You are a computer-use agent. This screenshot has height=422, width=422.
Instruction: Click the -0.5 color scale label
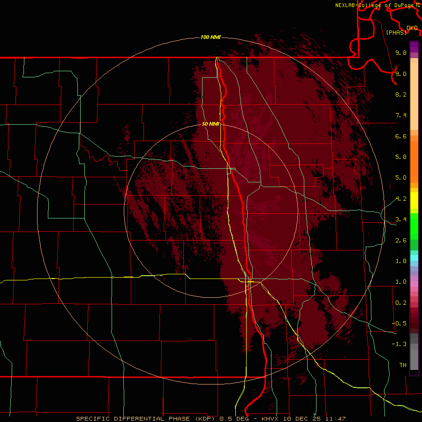tap(399, 324)
